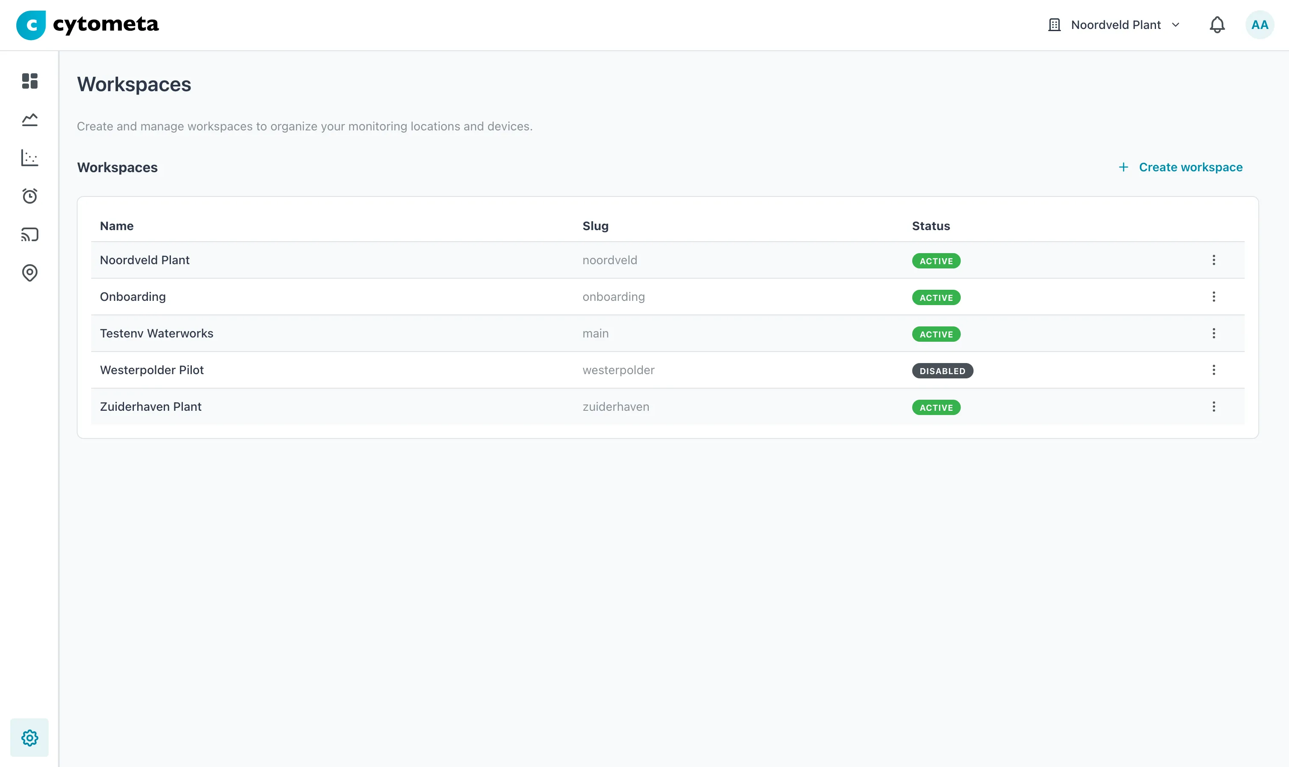The width and height of the screenshot is (1289, 767).
Task: Click the Slug column header
Action: [x=595, y=226]
